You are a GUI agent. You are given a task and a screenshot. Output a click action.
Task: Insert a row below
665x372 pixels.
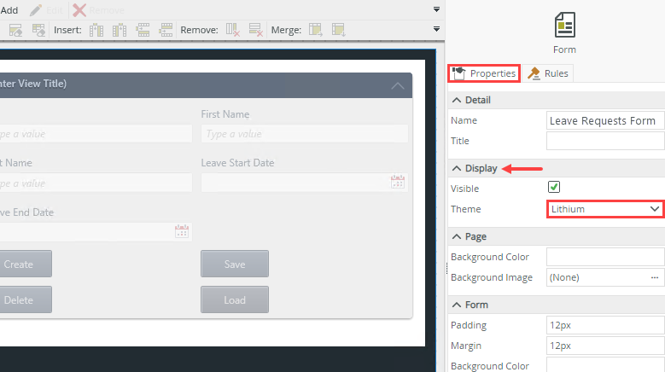(166, 30)
